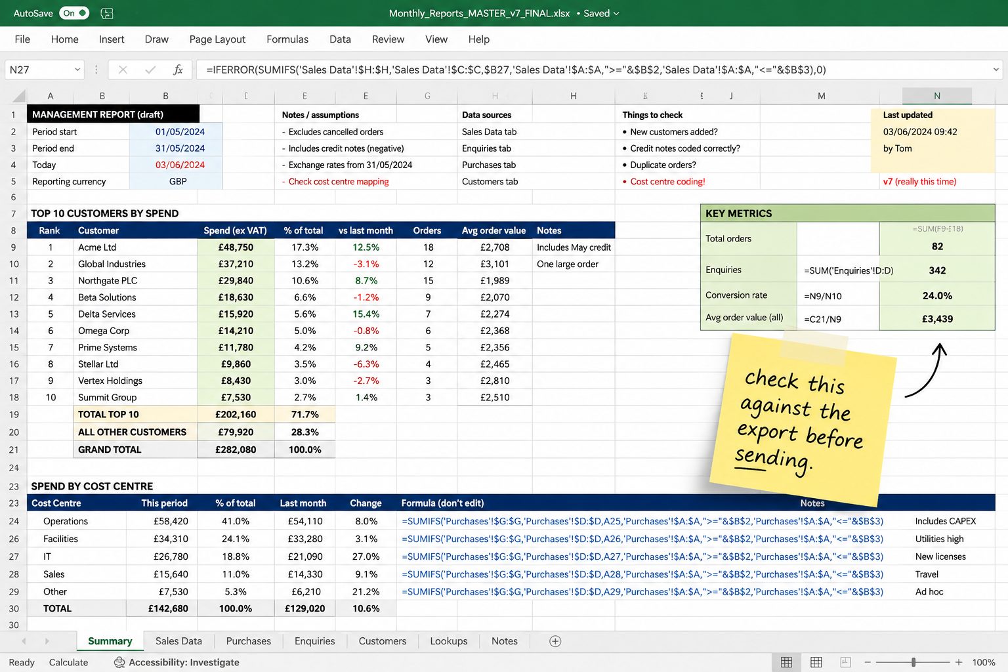Switch to the Lookups sheet
Viewport: 1008px width, 672px height.
click(x=449, y=641)
